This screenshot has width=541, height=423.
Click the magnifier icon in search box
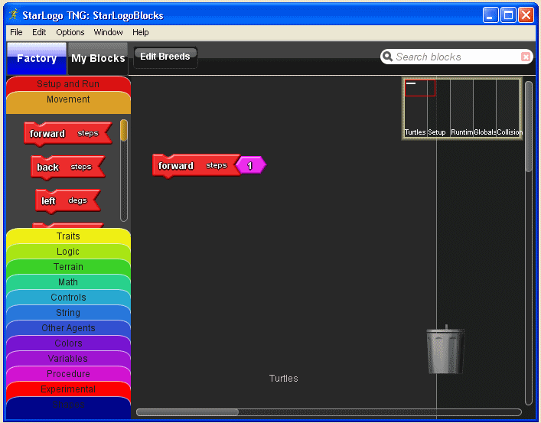click(x=387, y=57)
